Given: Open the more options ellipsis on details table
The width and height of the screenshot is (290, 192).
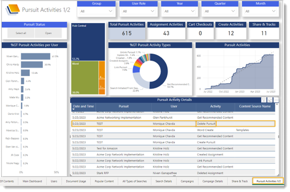Looking at the screenshot, I should (276, 100).
